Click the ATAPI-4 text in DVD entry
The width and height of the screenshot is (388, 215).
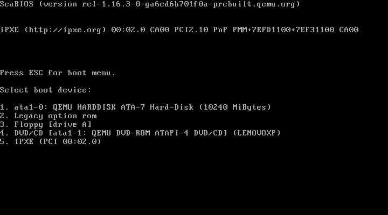172,133
